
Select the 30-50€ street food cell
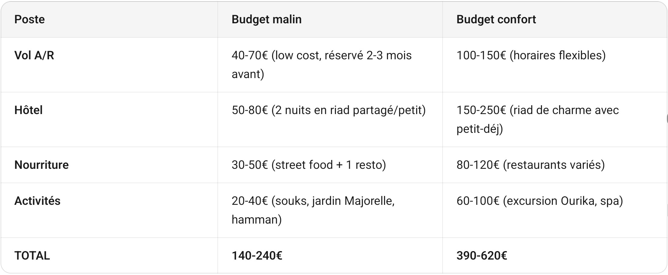[309, 165]
